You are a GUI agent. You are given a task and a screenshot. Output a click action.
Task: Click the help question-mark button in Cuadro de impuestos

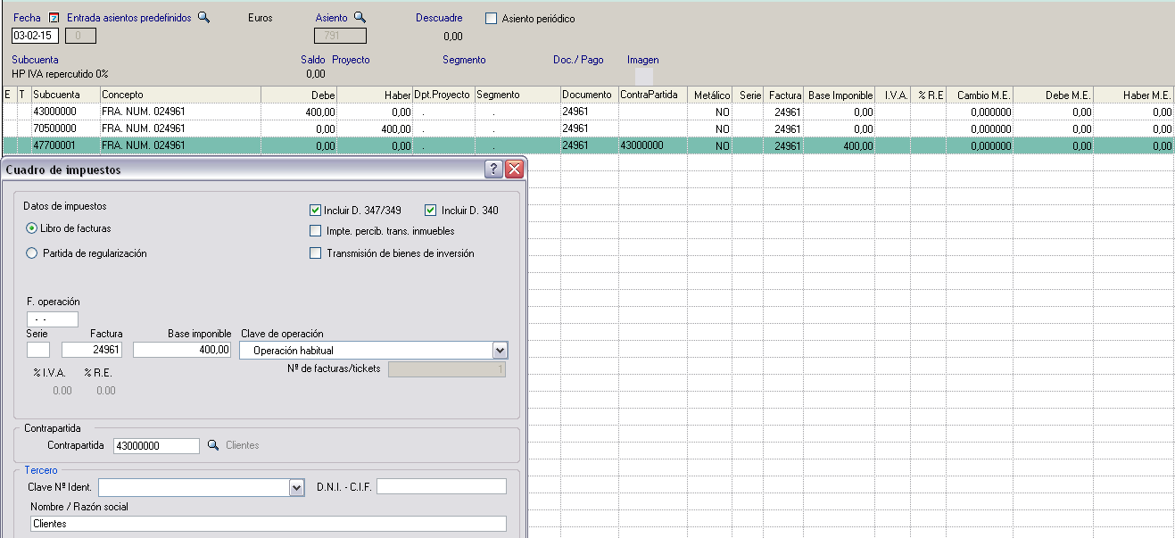click(492, 170)
